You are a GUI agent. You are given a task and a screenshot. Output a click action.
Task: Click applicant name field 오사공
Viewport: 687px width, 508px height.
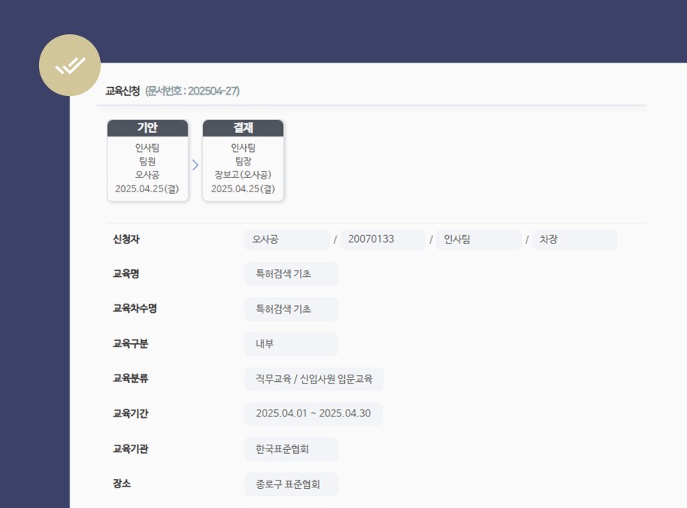coord(286,239)
